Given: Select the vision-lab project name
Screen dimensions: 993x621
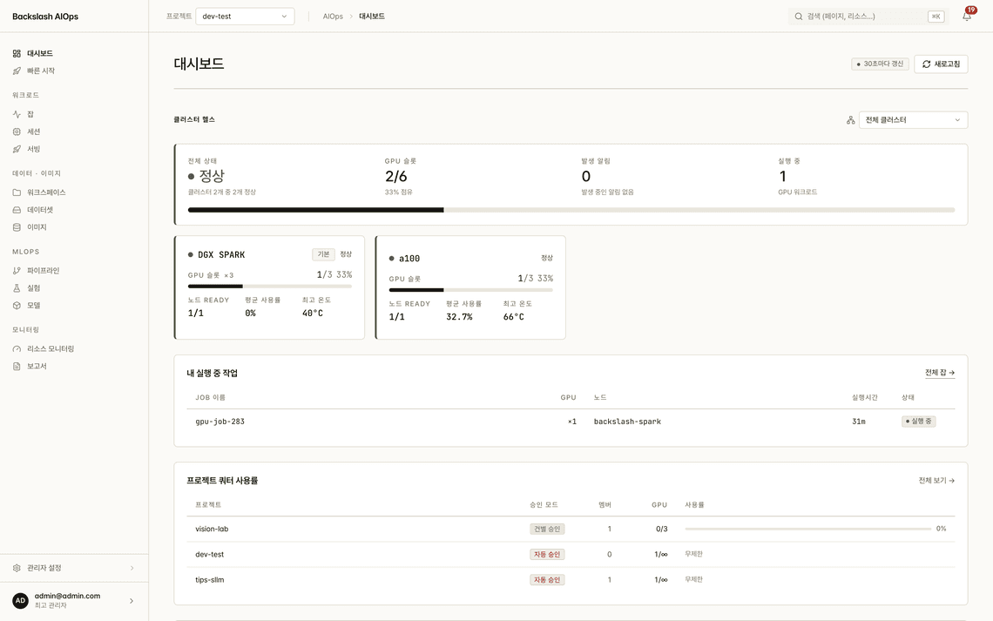Looking at the screenshot, I should 213,530.
